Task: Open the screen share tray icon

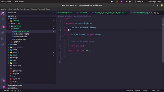Action: click(112, 2)
